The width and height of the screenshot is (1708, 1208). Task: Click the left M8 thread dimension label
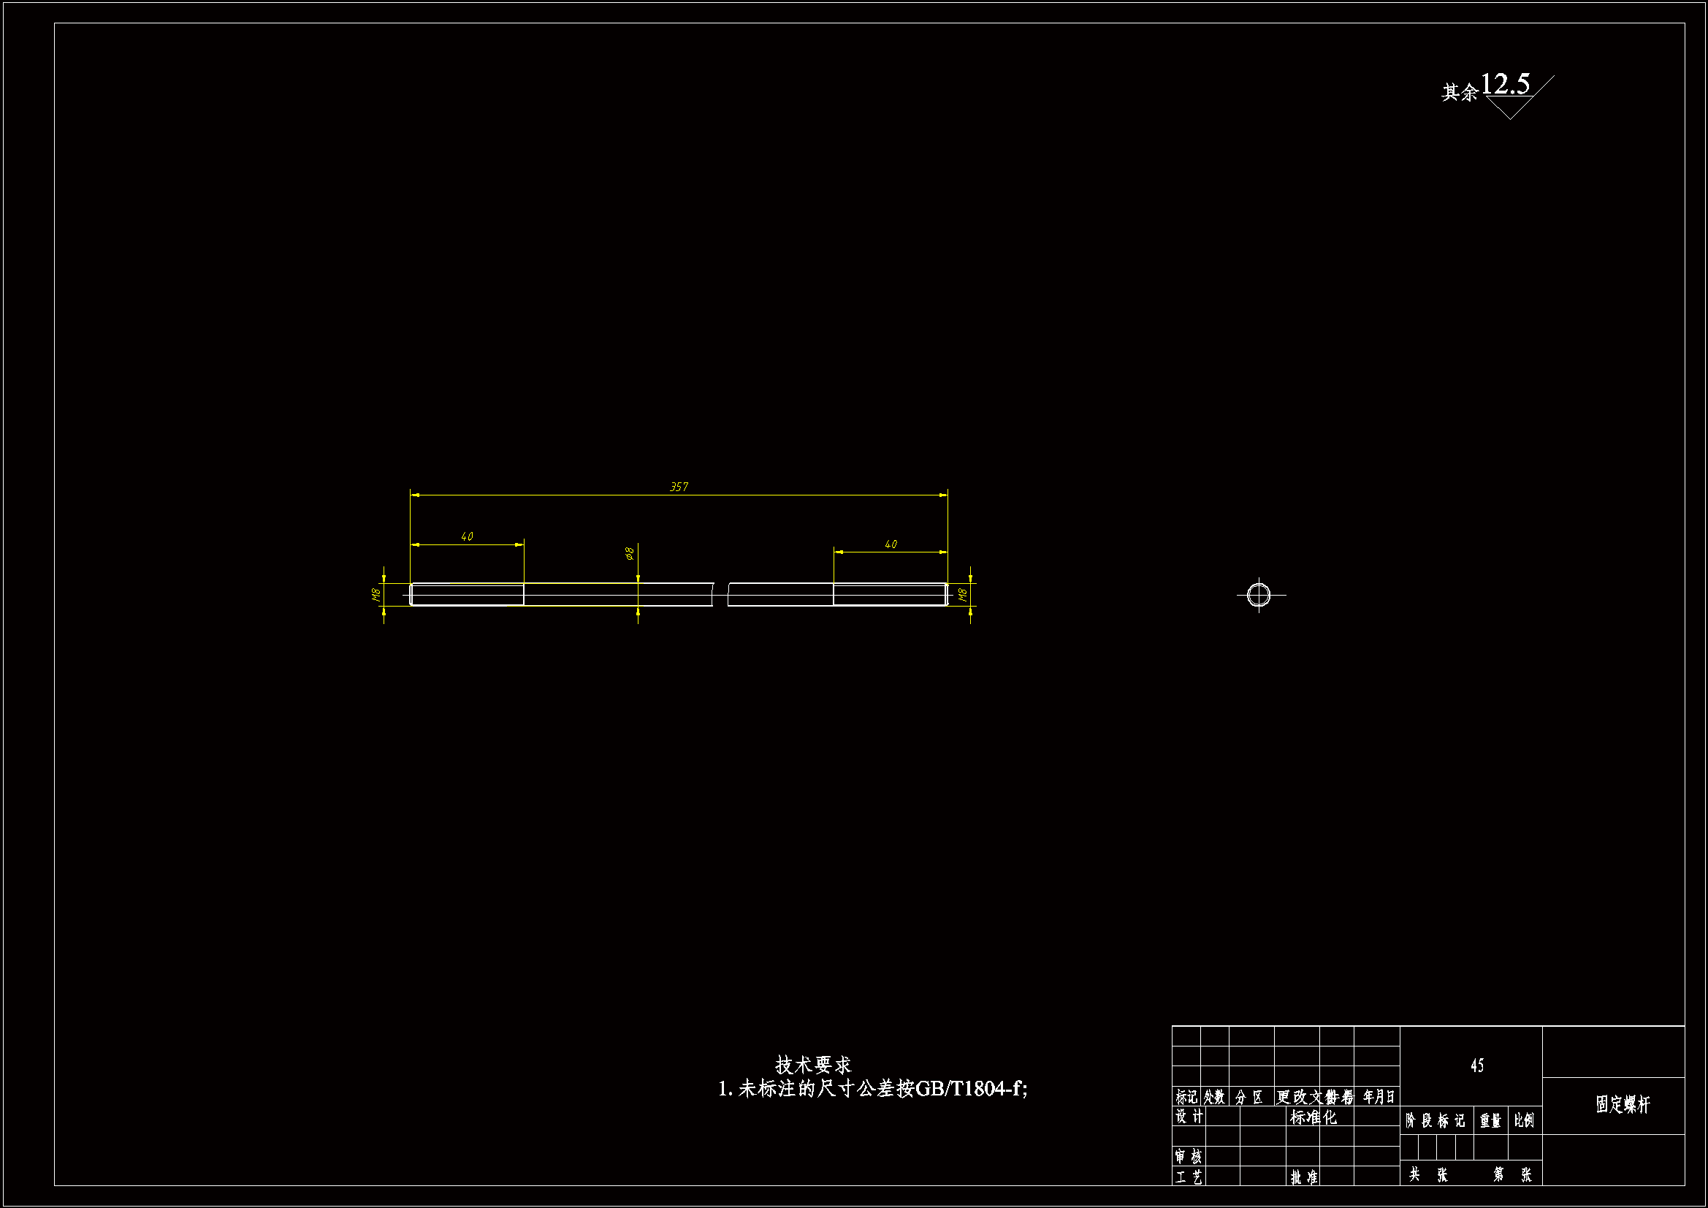click(376, 595)
